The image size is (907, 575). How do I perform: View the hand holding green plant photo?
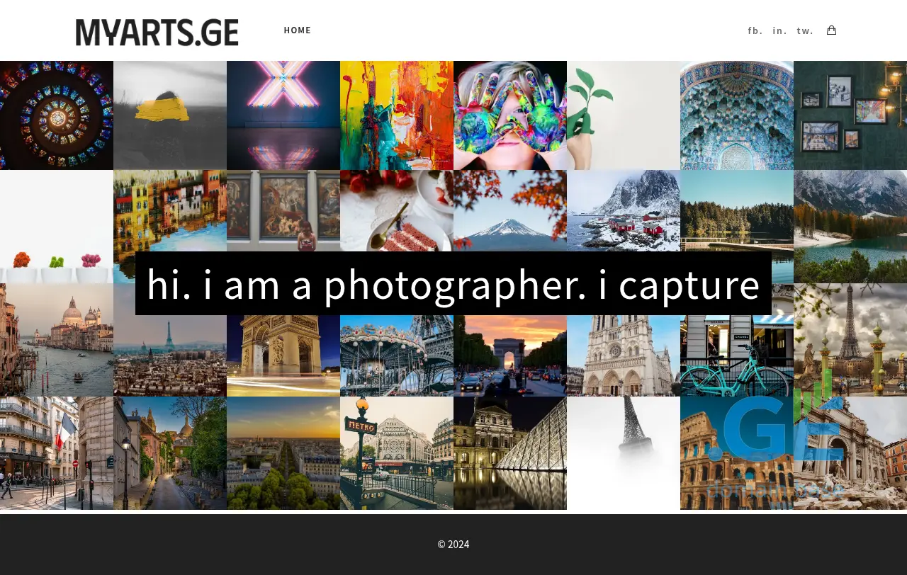(x=624, y=115)
